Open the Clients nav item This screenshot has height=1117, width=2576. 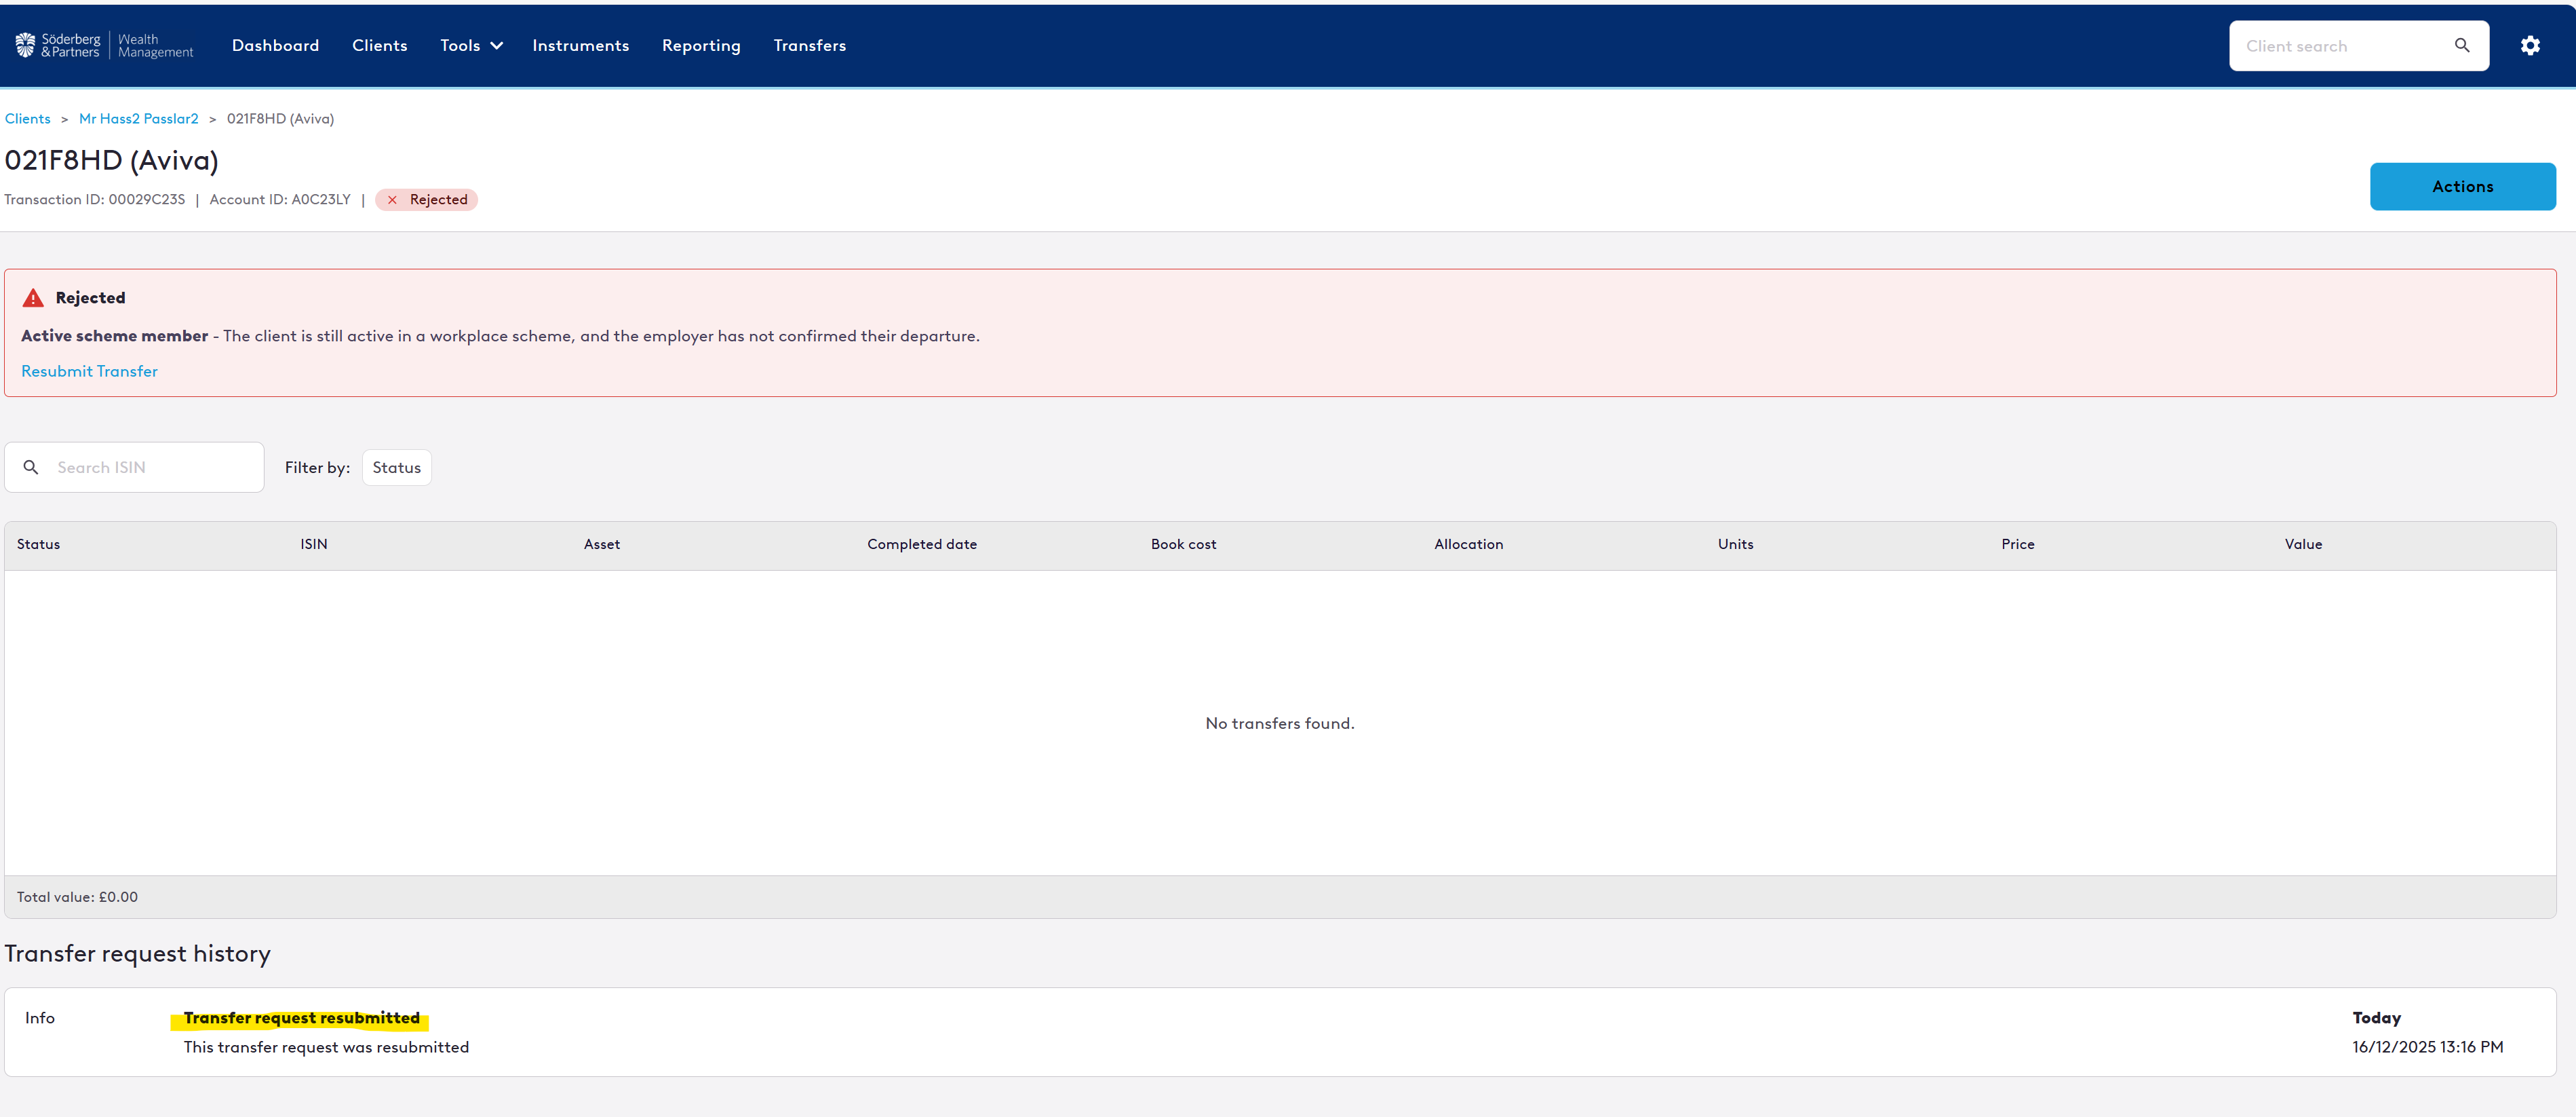click(x=379, y=46)
